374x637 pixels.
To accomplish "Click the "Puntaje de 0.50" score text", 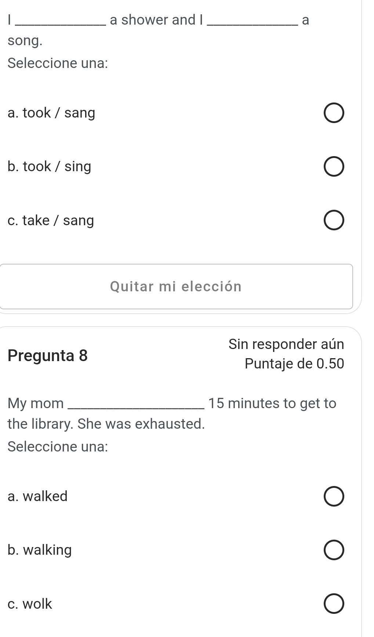I will click(x=294, y=364).
